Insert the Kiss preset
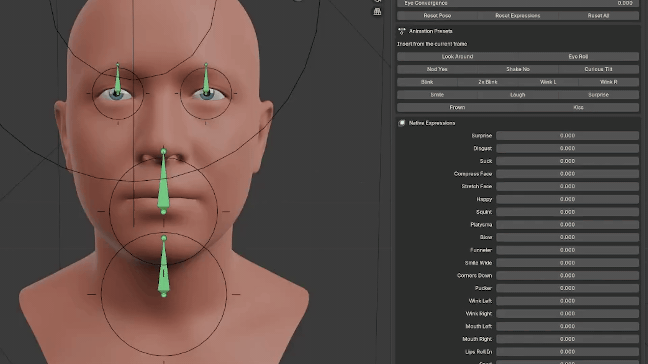The width and height of the screenshot is (648, 364). 578,108
